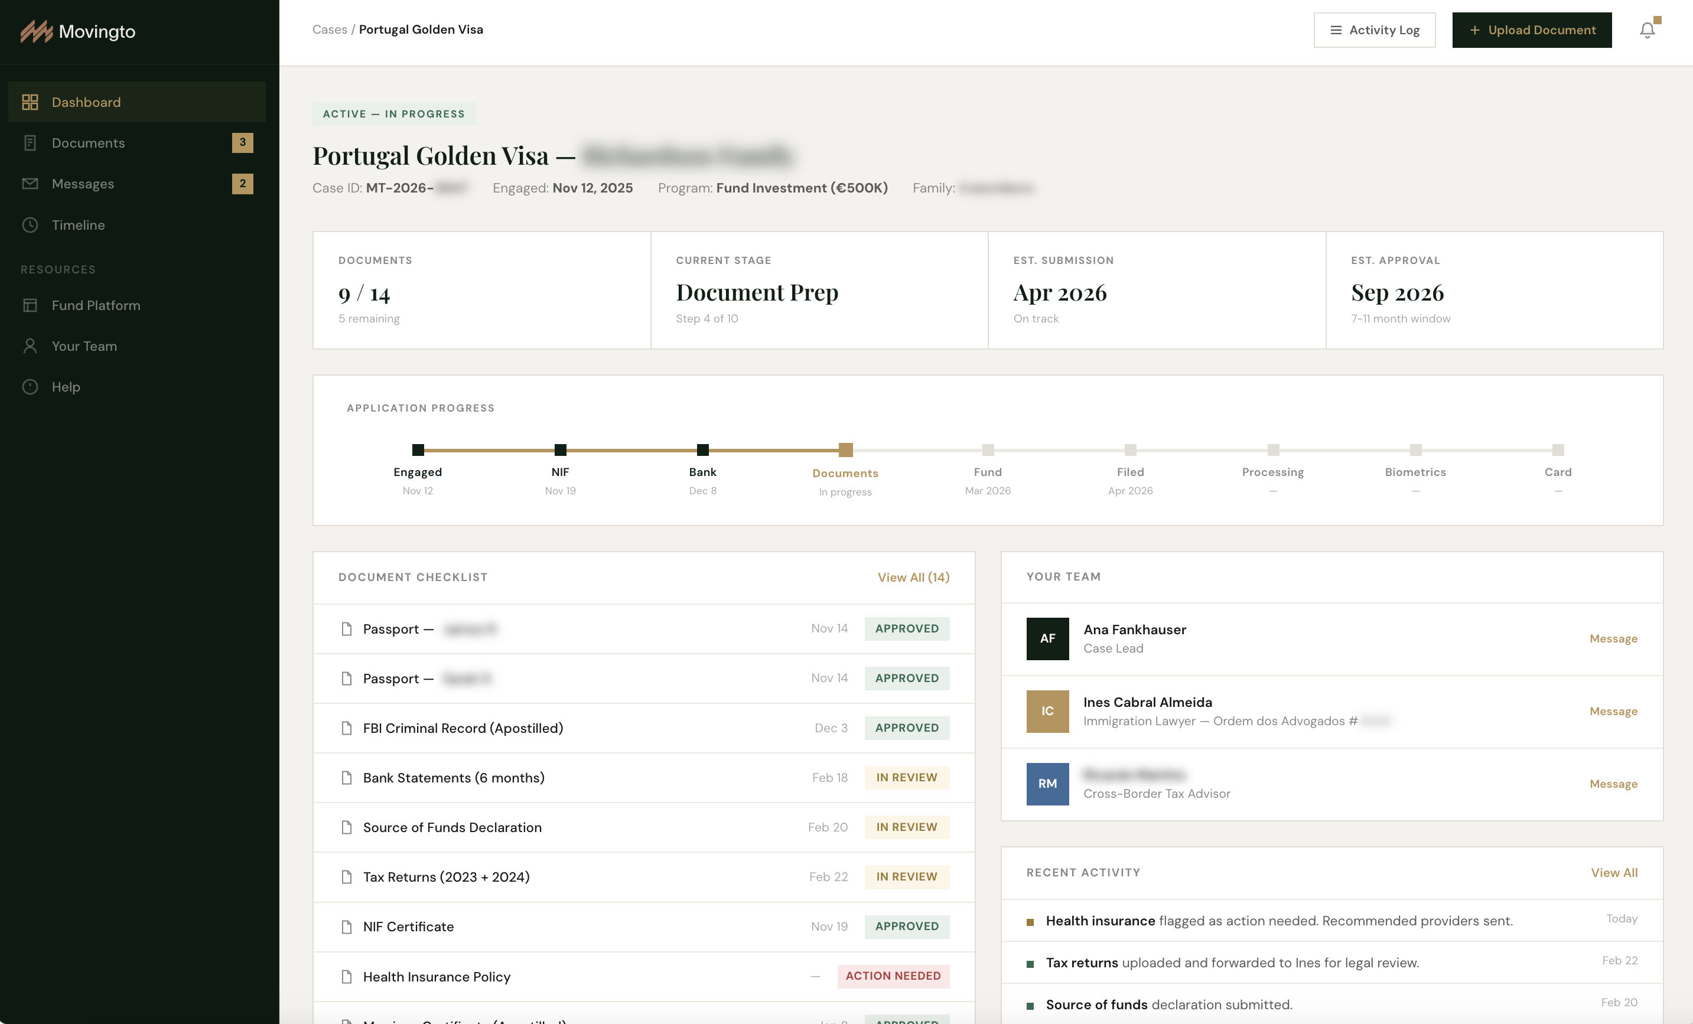Image resolution: width=1693 pixels, height=1024 pixels.
Task: Click the Movingto logo icon
Action: click(x=37, y=31)
